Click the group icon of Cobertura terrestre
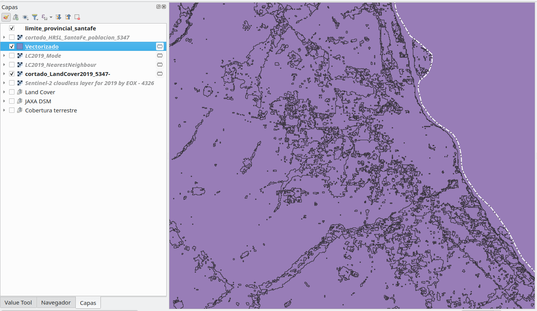 (x=20, y=110)
